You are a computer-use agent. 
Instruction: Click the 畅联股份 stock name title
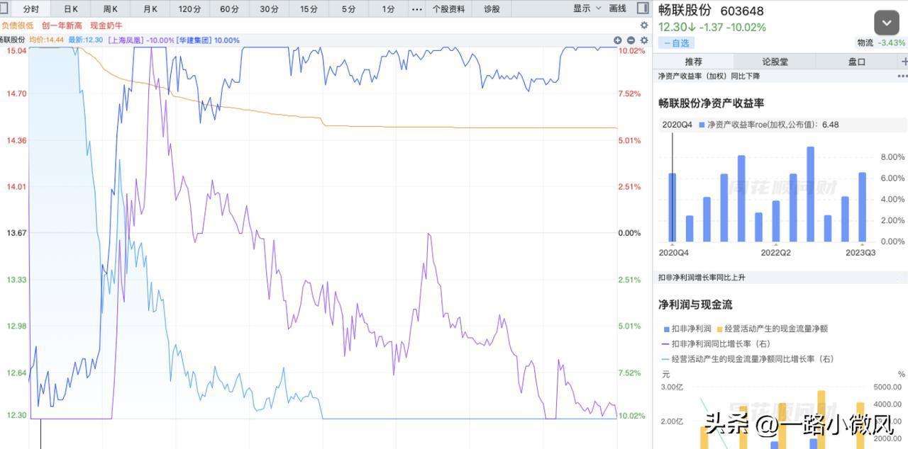point(685,10)
